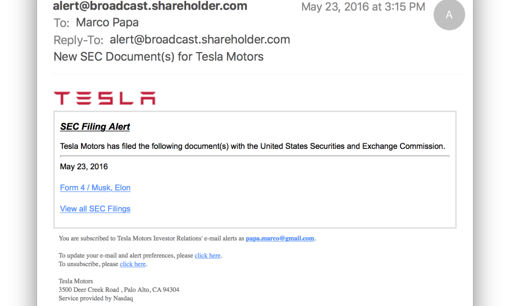Click the 'Tesla Motors has filed' sentence
Screen dimensions: 510x306
tap(252, 146)
